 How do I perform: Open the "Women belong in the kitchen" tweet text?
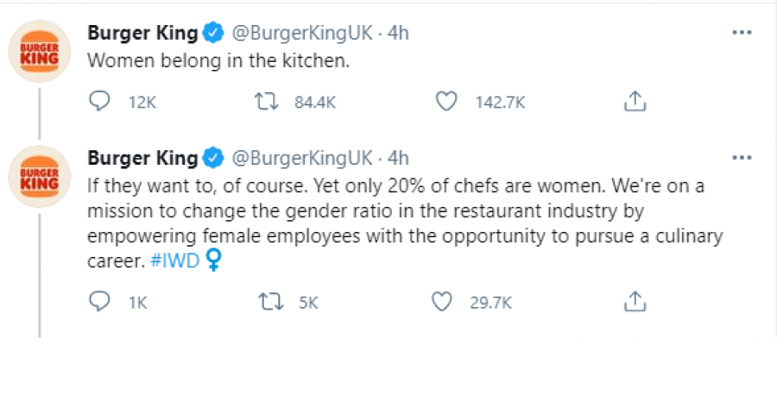click(218, 61)
